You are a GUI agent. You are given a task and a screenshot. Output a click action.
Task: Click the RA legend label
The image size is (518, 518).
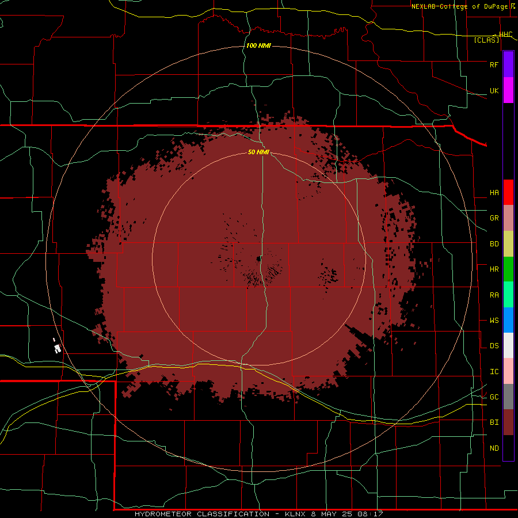coord(494,295)
